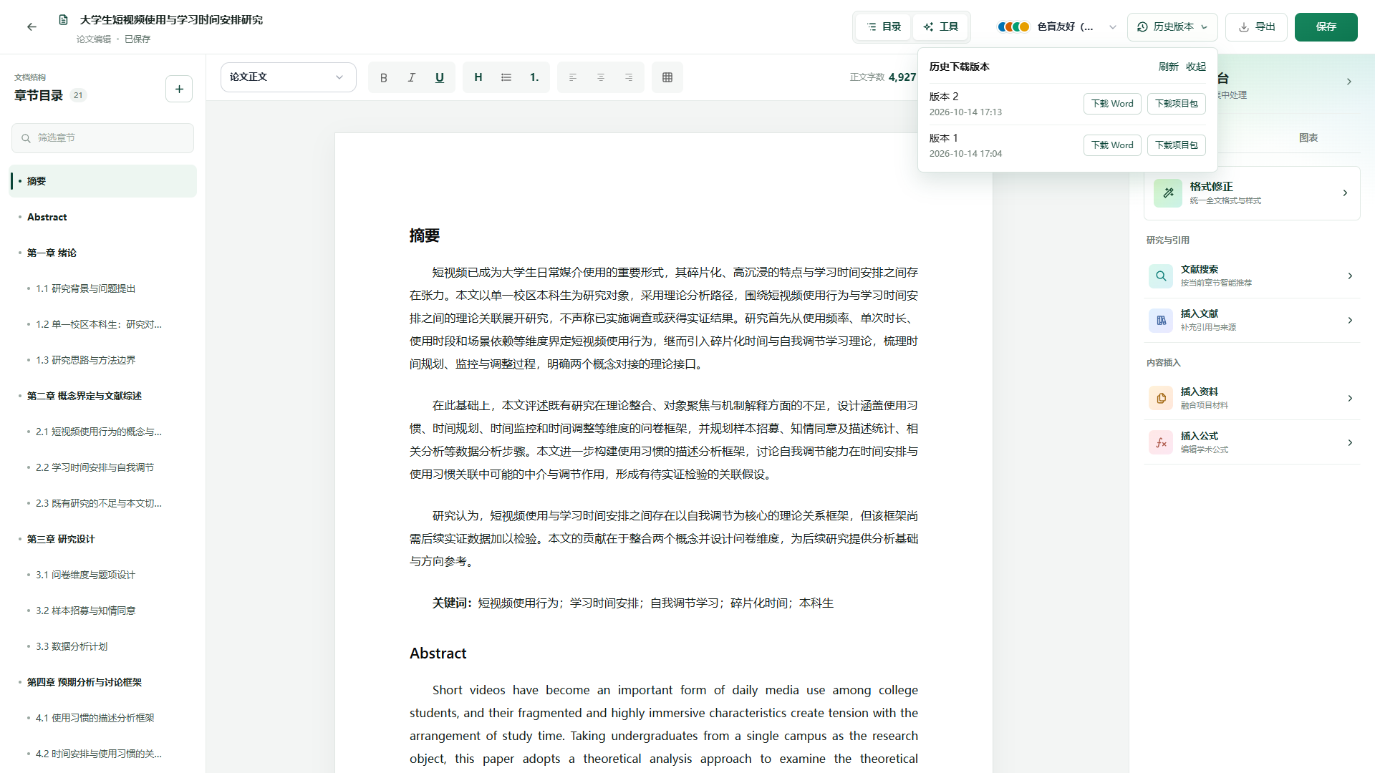Open the 格式修正 tool
The width and height of the screenshot is (1375, 773).
(1252, 193)
